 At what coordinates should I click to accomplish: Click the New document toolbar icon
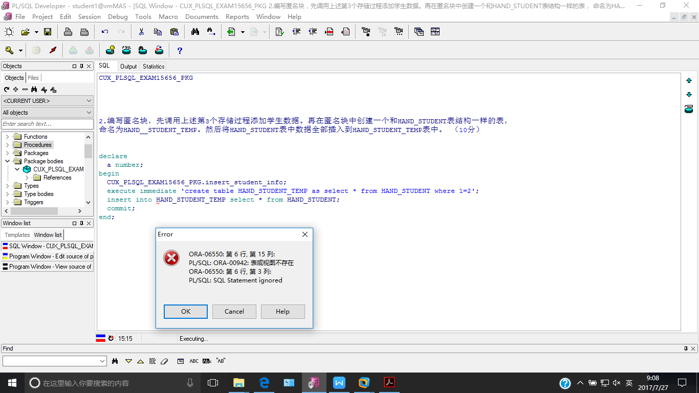pos(9,32)
